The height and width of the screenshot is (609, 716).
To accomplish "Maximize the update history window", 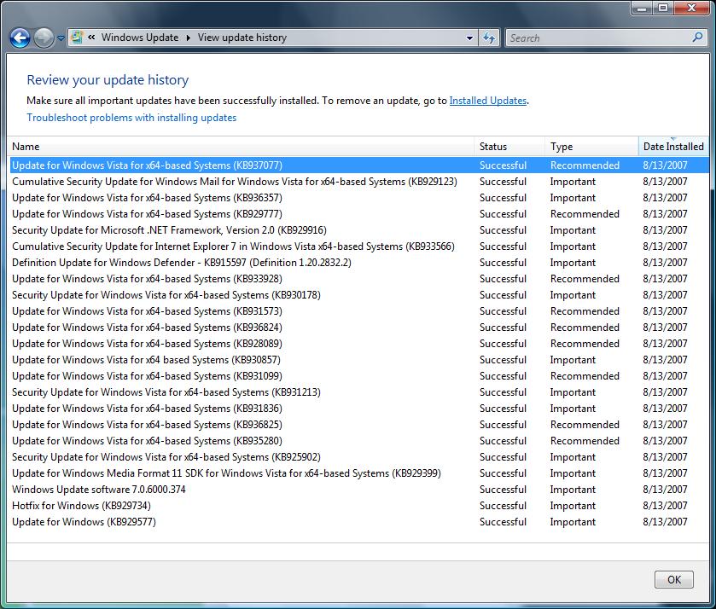I will [x=662, y=9].
